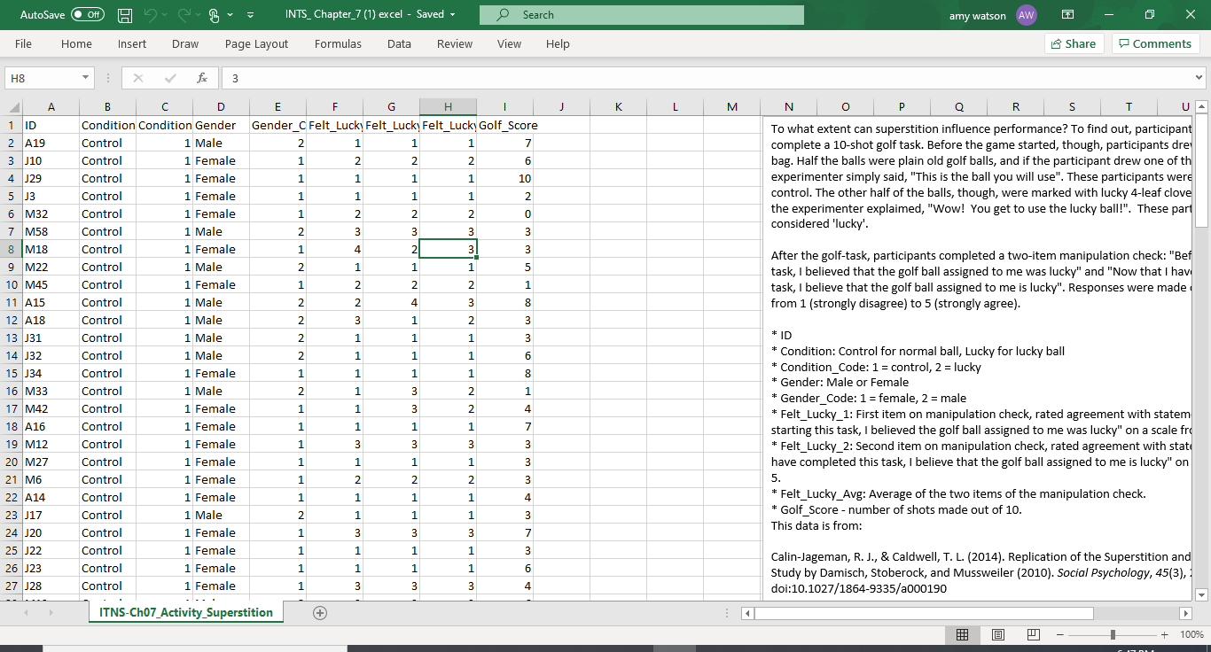Click the Comments button
This screenshot has height=652, width=1211.
(1155, 43)
